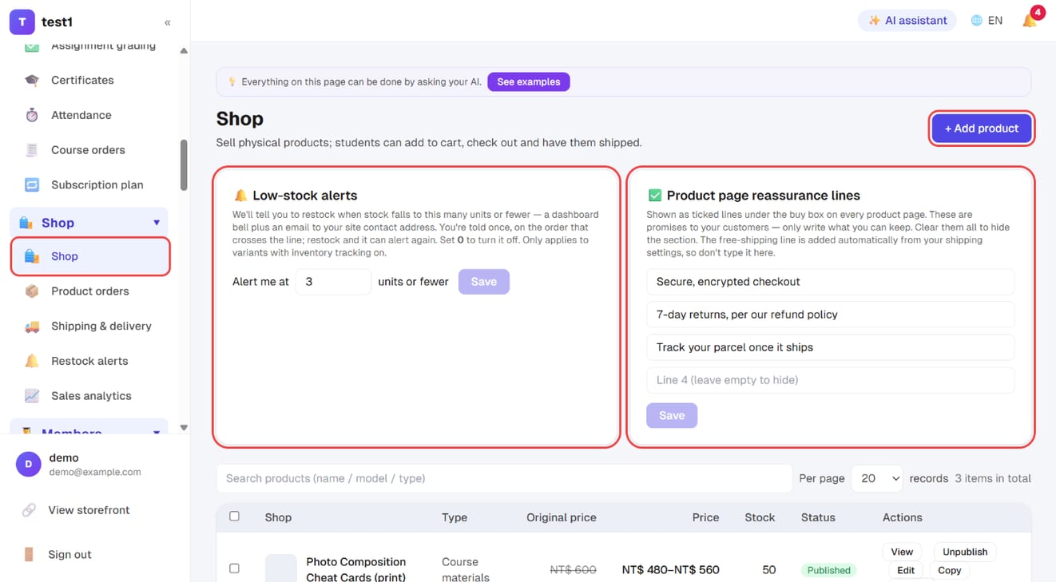
Task: Click the empty Line 4 reassurance field
Action: tap(831, 380)
